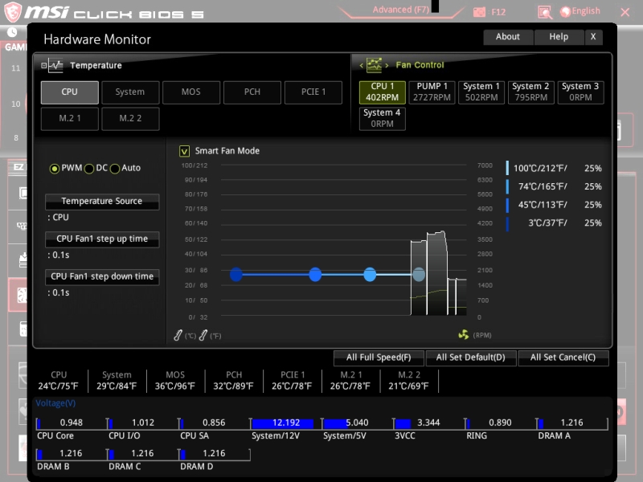Click the 45°C/113°F 25% curve entry
Viewport: 643px width, 482px height.
[x=555, y=205]
